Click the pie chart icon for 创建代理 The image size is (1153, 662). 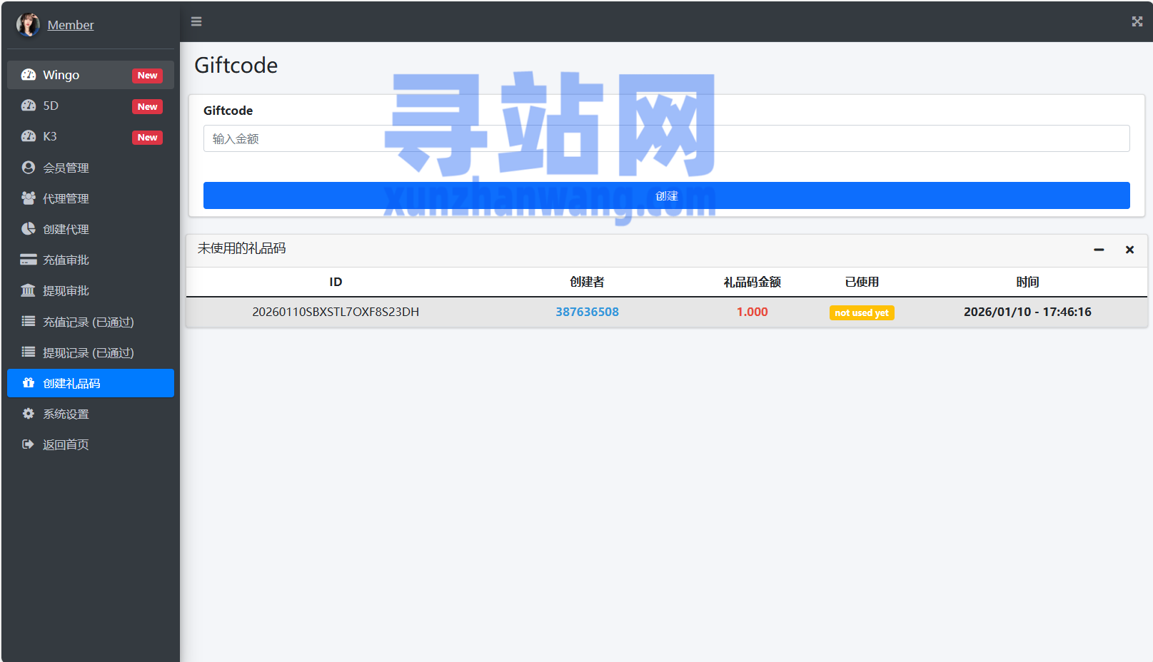coord(29,229)
